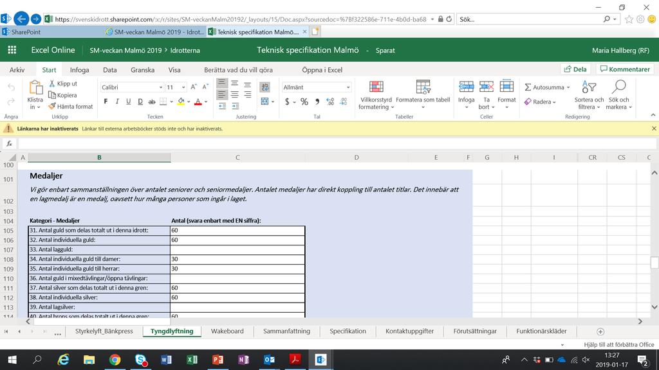Dismiss the Länkarna har inaktiverats warning bar
Screen dimensions: 659x370
pos(654,128)
